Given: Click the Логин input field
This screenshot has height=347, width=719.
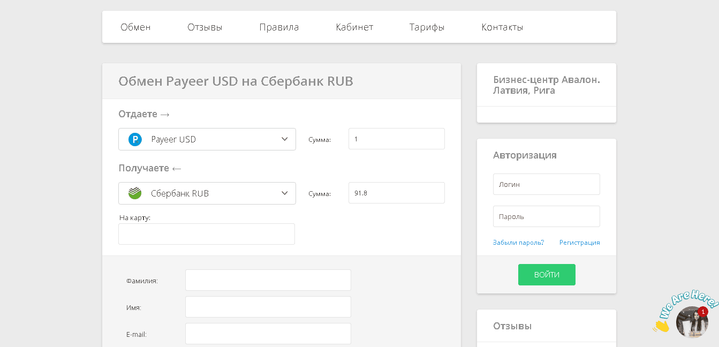Looking at the screenshot, I should coord(546,184).
